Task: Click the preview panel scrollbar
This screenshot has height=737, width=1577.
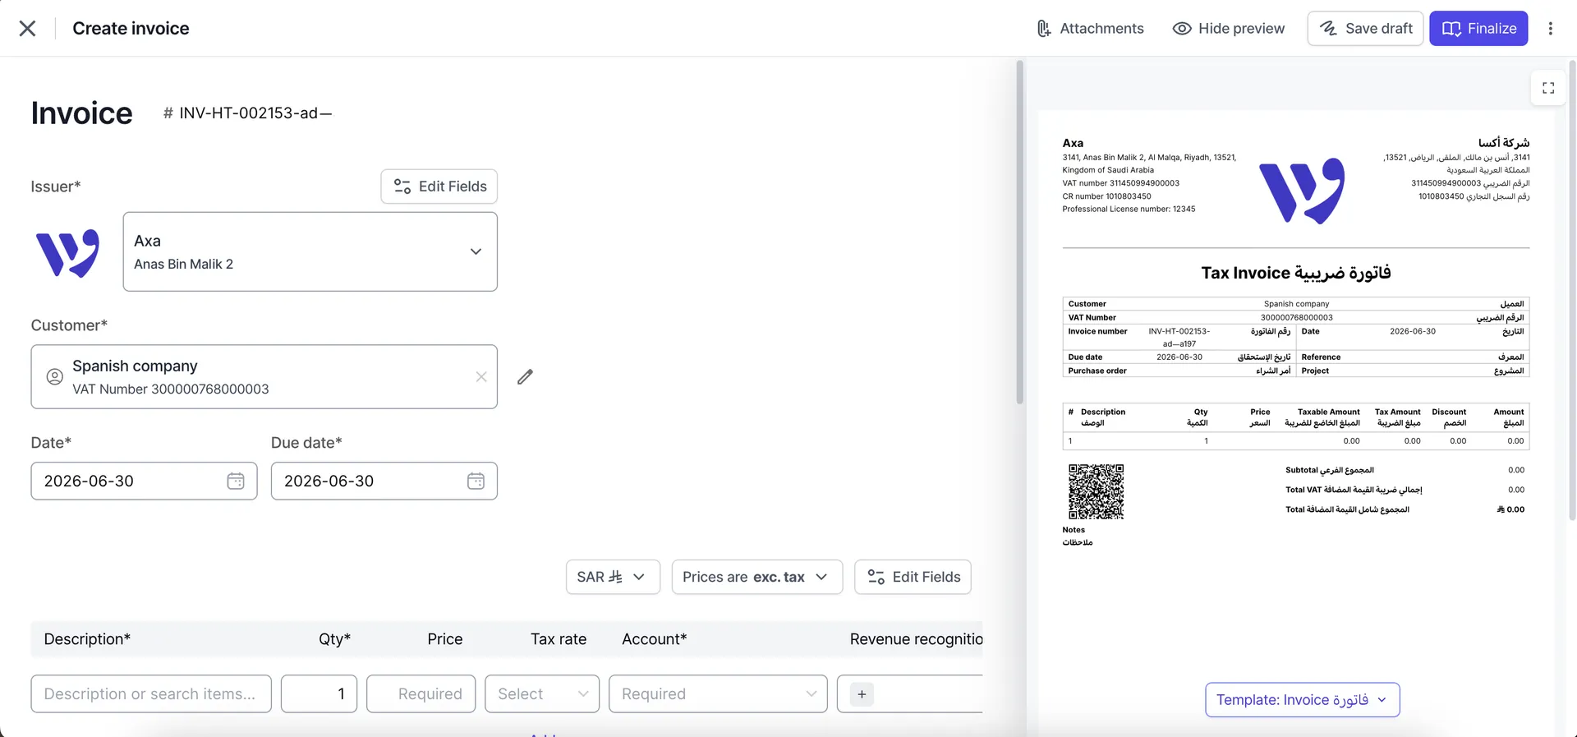Action: tap(1572, 290)
